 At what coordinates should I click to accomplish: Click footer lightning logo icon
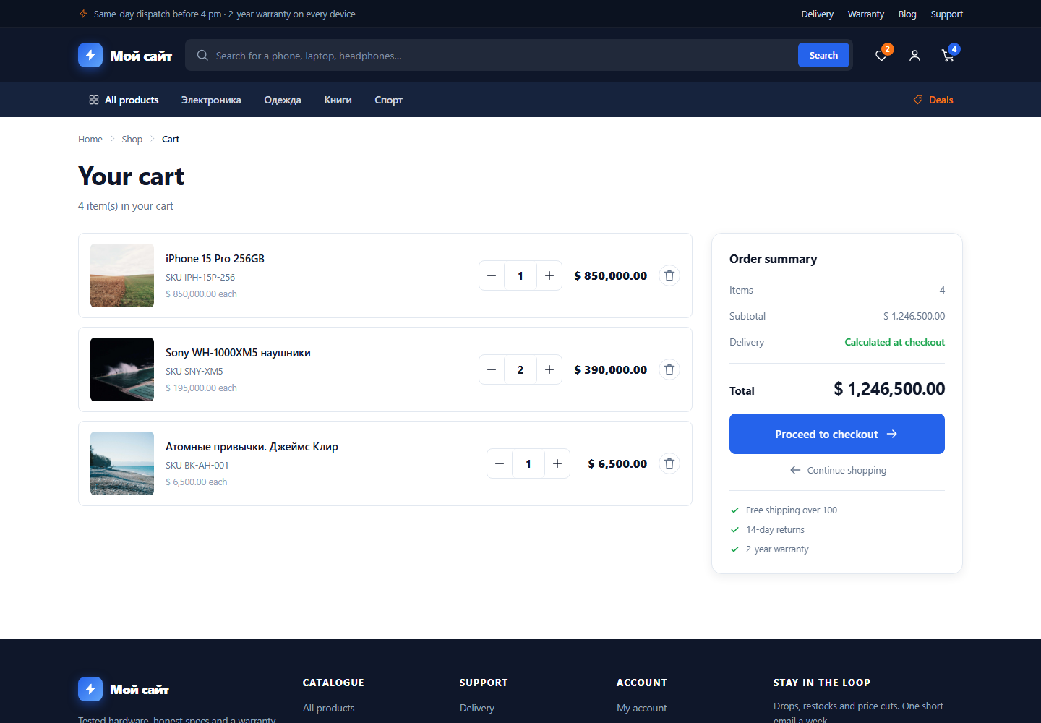(90, 689)
